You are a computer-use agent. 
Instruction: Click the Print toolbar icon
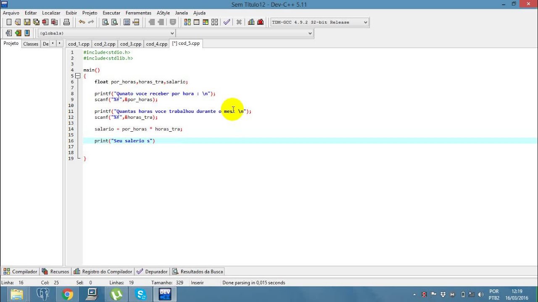tap(66, 22)
